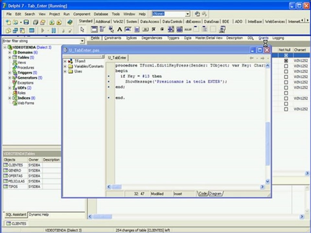Open the <None> desktop combo box
The width and height of the screenshot is (311, 233).
pyautogui.click(x=188, y=14)
